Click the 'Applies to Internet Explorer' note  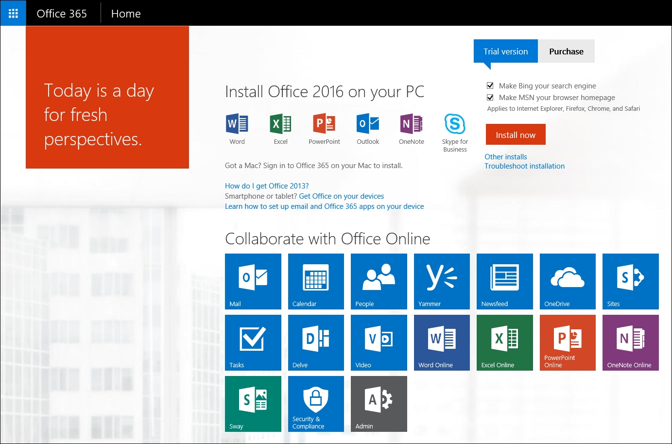(x=563, y=108)
